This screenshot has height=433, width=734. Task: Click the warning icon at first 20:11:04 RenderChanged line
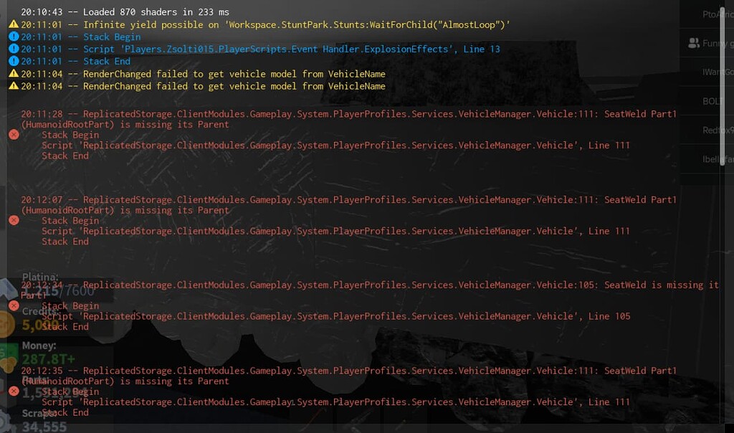tap(13, 74)
